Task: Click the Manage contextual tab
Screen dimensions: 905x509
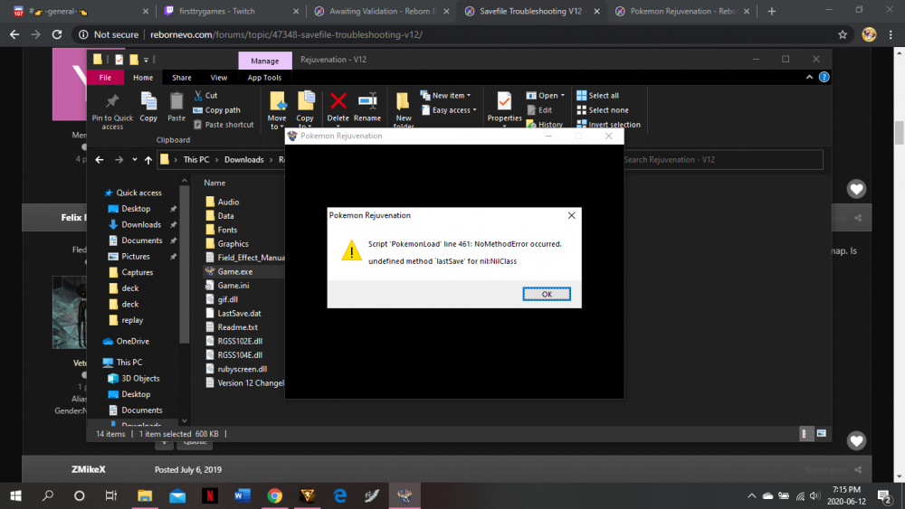Action: 265,61
